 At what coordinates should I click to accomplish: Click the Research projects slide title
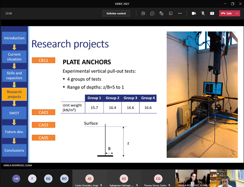tap(70, 44)
